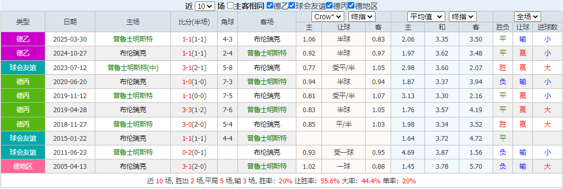563x189 pixels.
Task: Open the Crow* bookmaker dropdown
Action: 328,17
